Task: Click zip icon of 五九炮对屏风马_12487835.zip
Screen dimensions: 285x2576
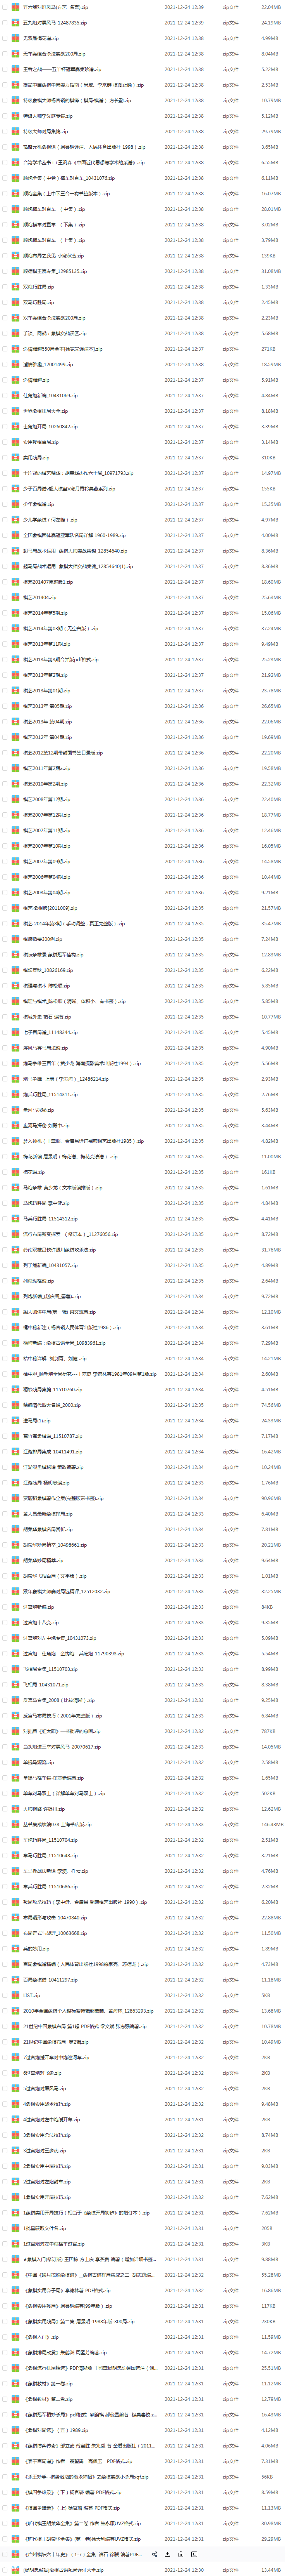Action: [x=16, y=22]
